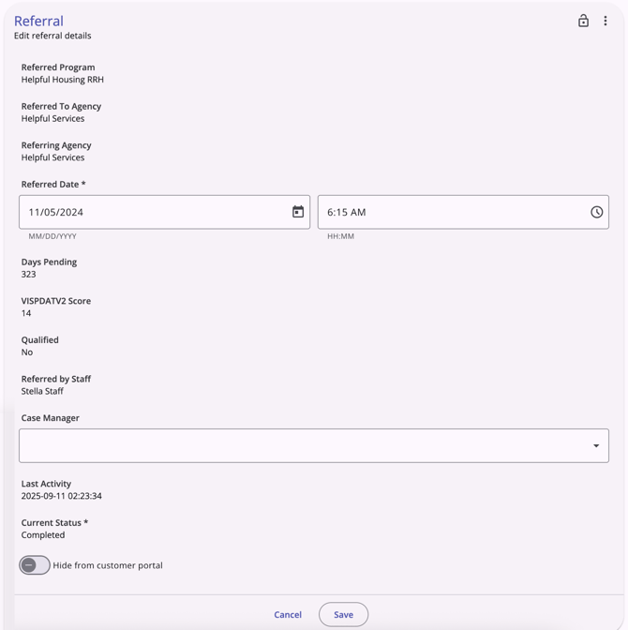The width and height of the screenshot is (628, 630).
Task: Click the Case Manager dropdown arrow
Action: tap(596, 446)
